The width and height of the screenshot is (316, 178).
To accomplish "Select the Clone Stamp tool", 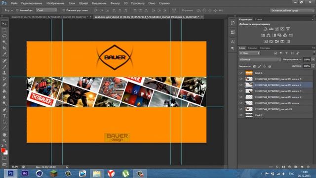I will [4, 73].
